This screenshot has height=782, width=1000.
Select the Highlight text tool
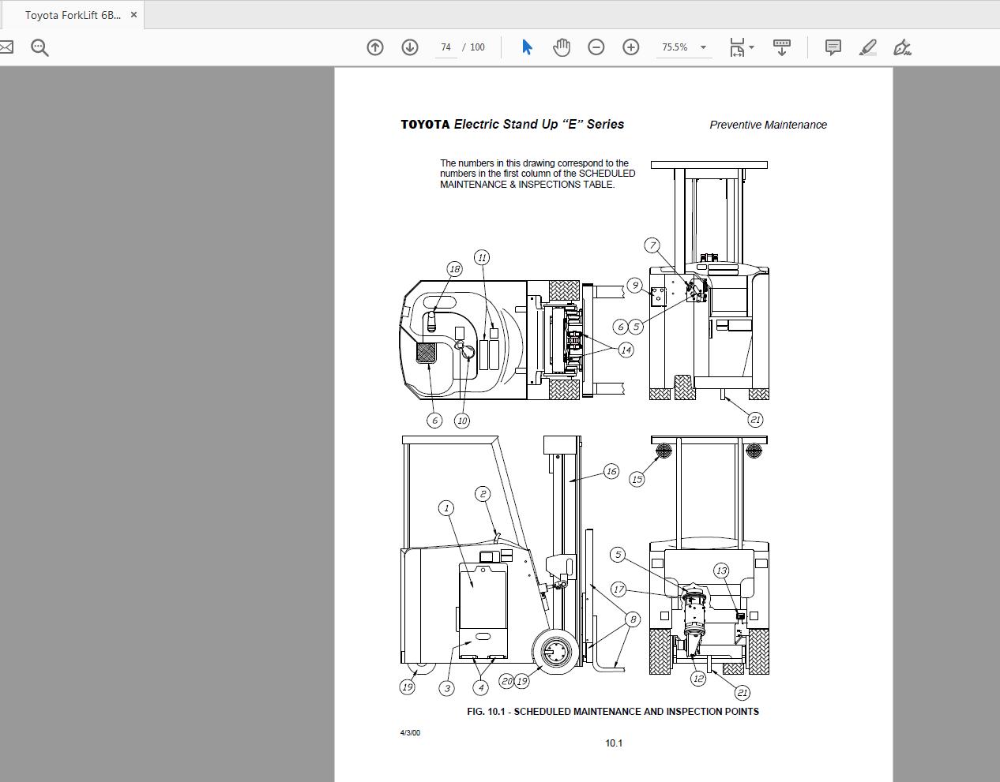click(x=867, y=47)
